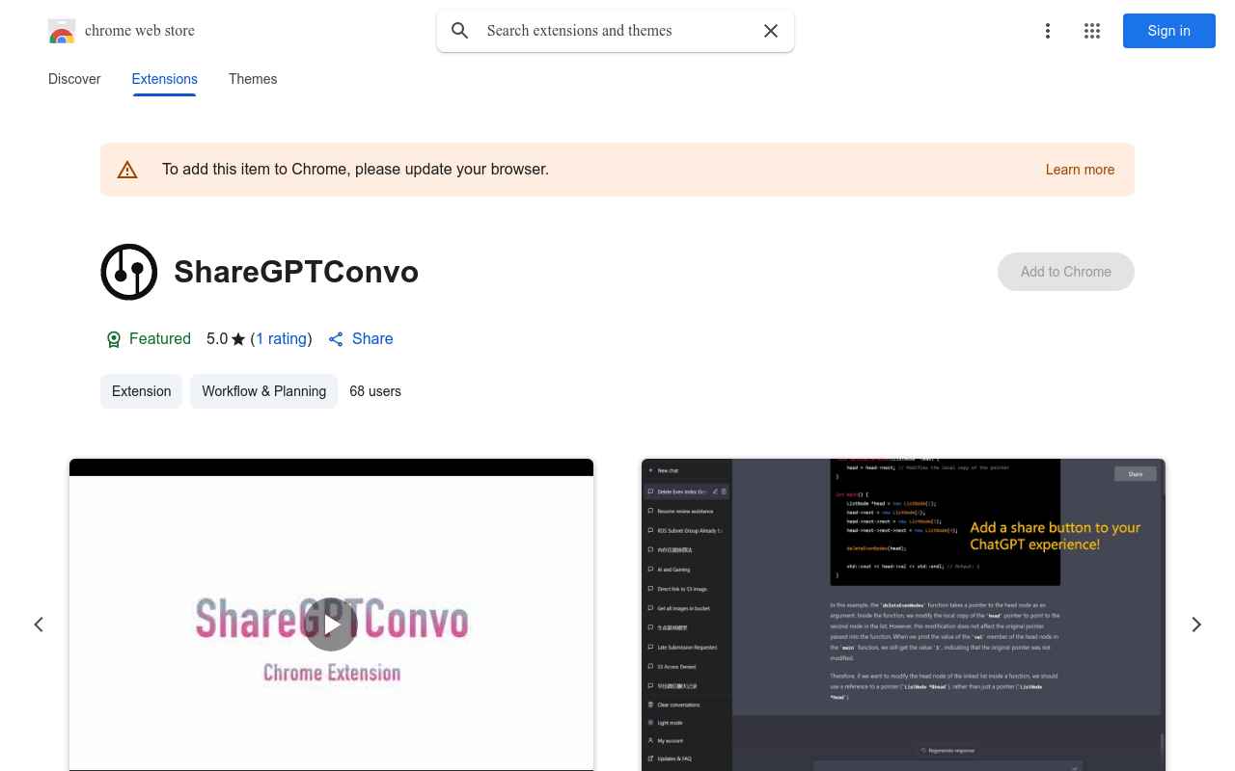Click Learn more in the browser warning banner

pos(1080,170)
